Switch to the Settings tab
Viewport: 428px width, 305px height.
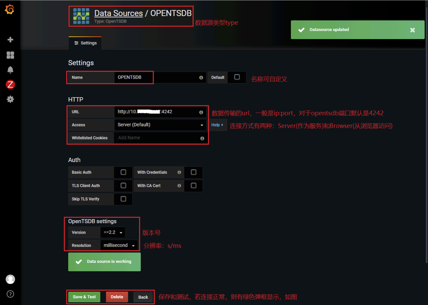pos(85,43)
